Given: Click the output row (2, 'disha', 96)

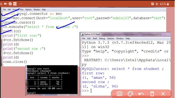Looking at the screenshot, I should (x=100, y=86).
